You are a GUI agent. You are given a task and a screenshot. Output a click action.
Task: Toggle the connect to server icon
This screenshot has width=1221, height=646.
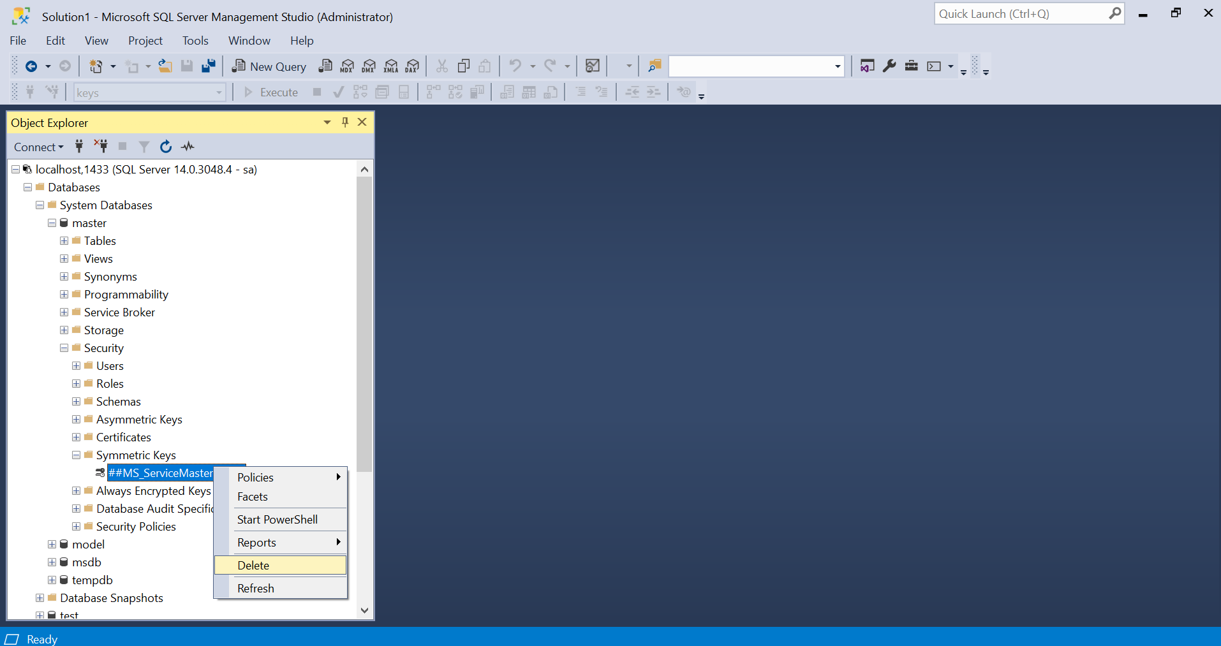[x=79, y=146]
